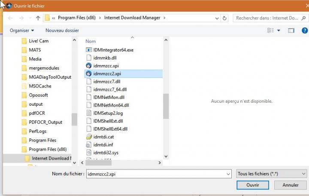Expand chevron after Internet Download Manager
The width and height of the screenshot is (309, 196).
(x=164, y=18)
